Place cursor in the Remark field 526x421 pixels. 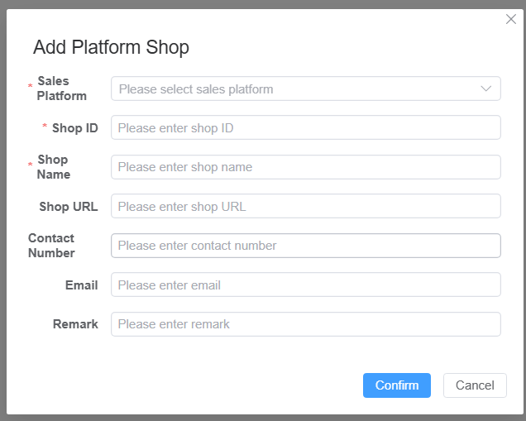[305, 324]
